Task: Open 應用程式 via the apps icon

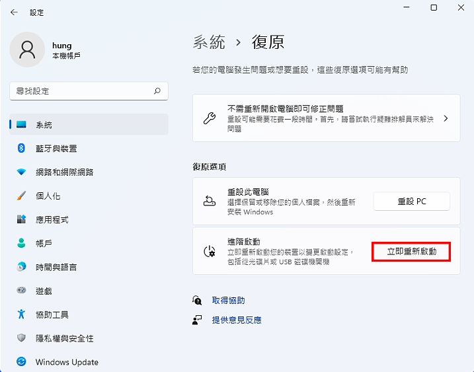Action: click(x=21, y=219)
